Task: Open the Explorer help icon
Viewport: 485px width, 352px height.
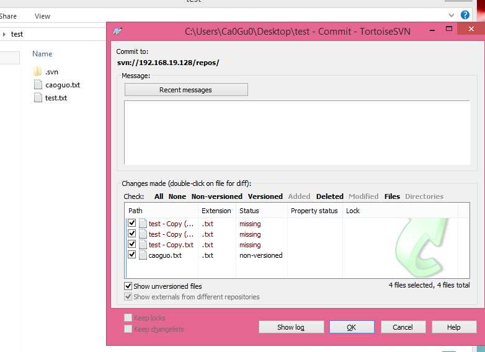Action: click(x=465, y=15)
